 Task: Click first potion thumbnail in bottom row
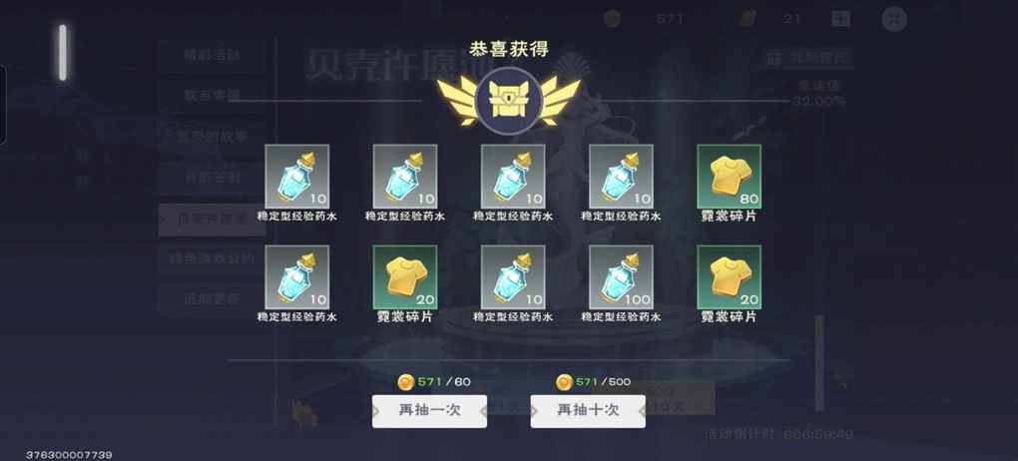(x=296, y=276)
